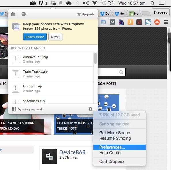Open the notification bell icon in menu bar
Screen dimensions: 171x170
[x=61, y=3]
